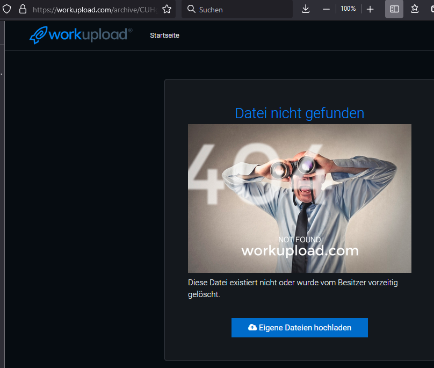Open the Startseite navigation link

pyautogui.click(x=164, y=35)
